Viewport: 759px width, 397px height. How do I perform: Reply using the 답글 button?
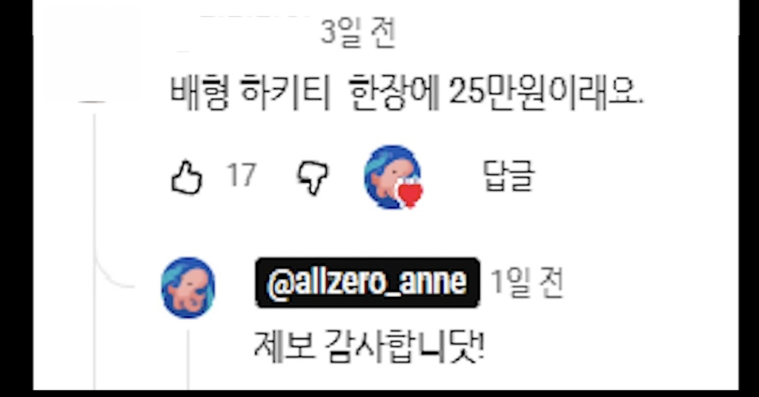pyautogui.click(x=508, y=176)
